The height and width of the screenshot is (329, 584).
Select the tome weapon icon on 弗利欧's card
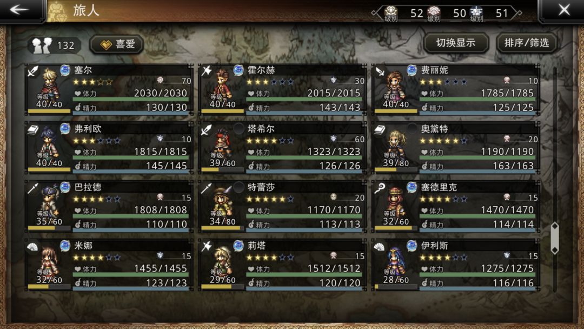[33, 130]
